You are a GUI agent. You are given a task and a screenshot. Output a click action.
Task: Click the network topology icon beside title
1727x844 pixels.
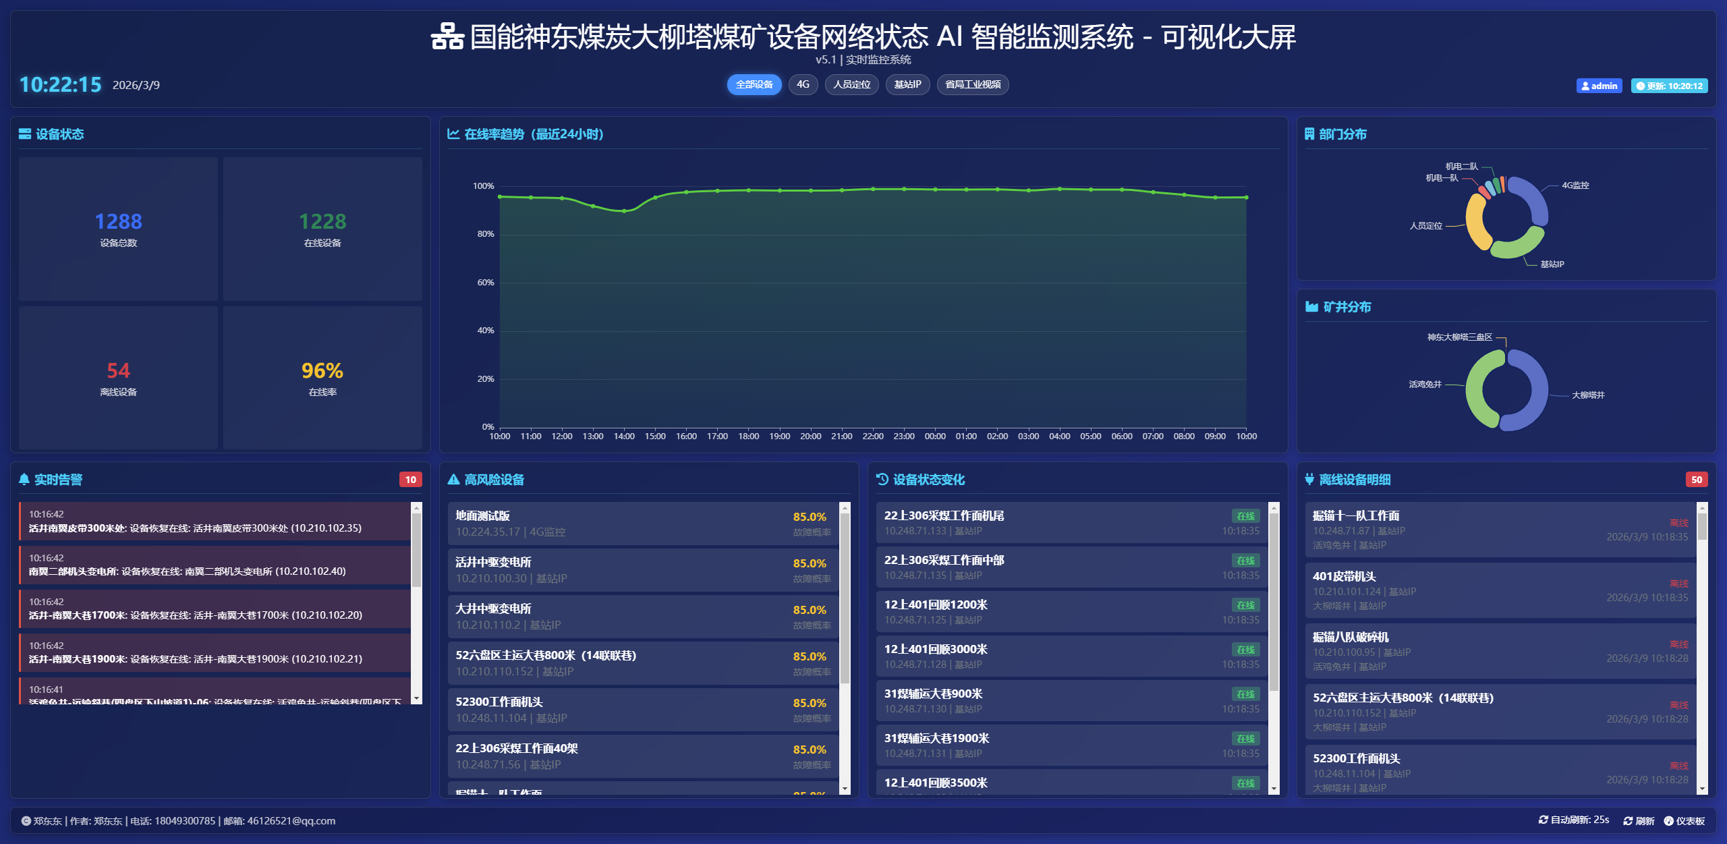coord(447,36)
